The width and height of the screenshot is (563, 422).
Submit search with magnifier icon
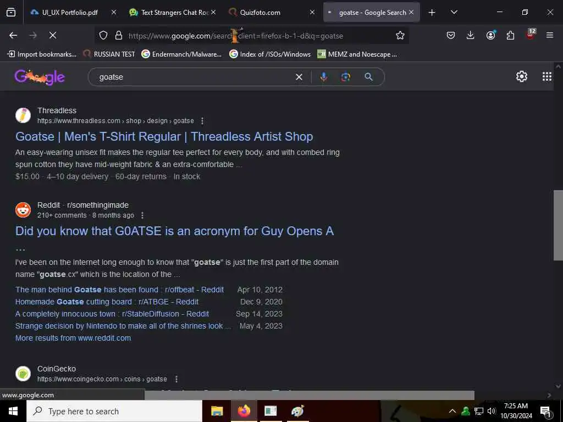(x=369, y=77)
